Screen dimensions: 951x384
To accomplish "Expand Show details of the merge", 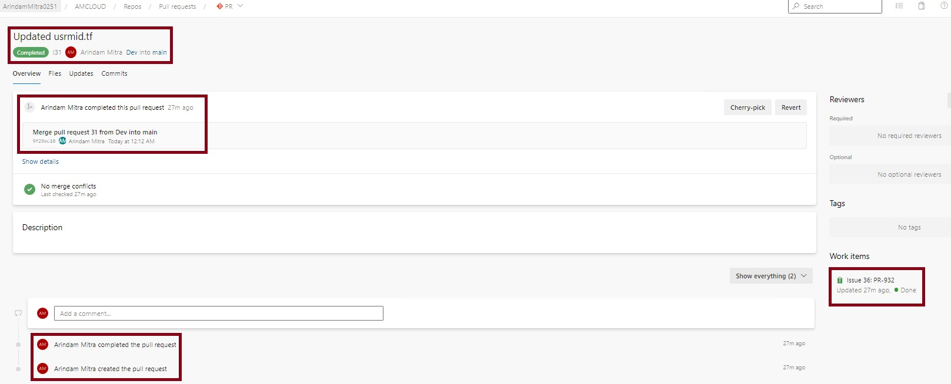I will click(41, 161).
